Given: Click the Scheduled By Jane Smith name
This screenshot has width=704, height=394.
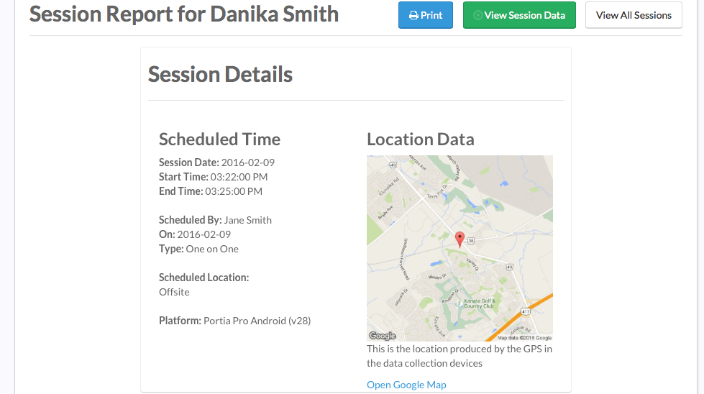Looking at the screenshot, I should [x=248, y=220].
